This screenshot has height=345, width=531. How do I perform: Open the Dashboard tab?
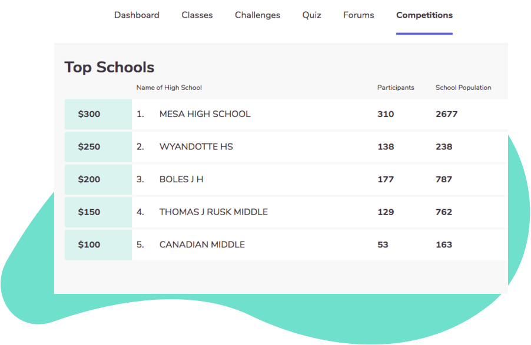(137, 15)
